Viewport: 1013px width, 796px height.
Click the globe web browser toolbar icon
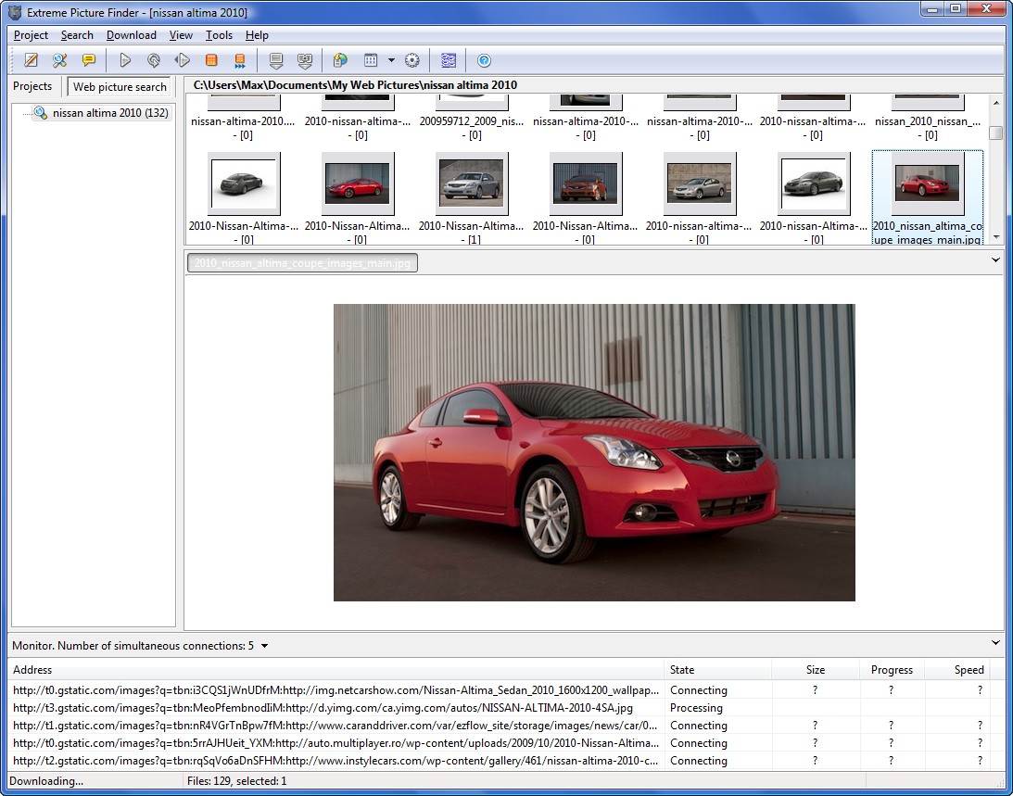point(340,60)
